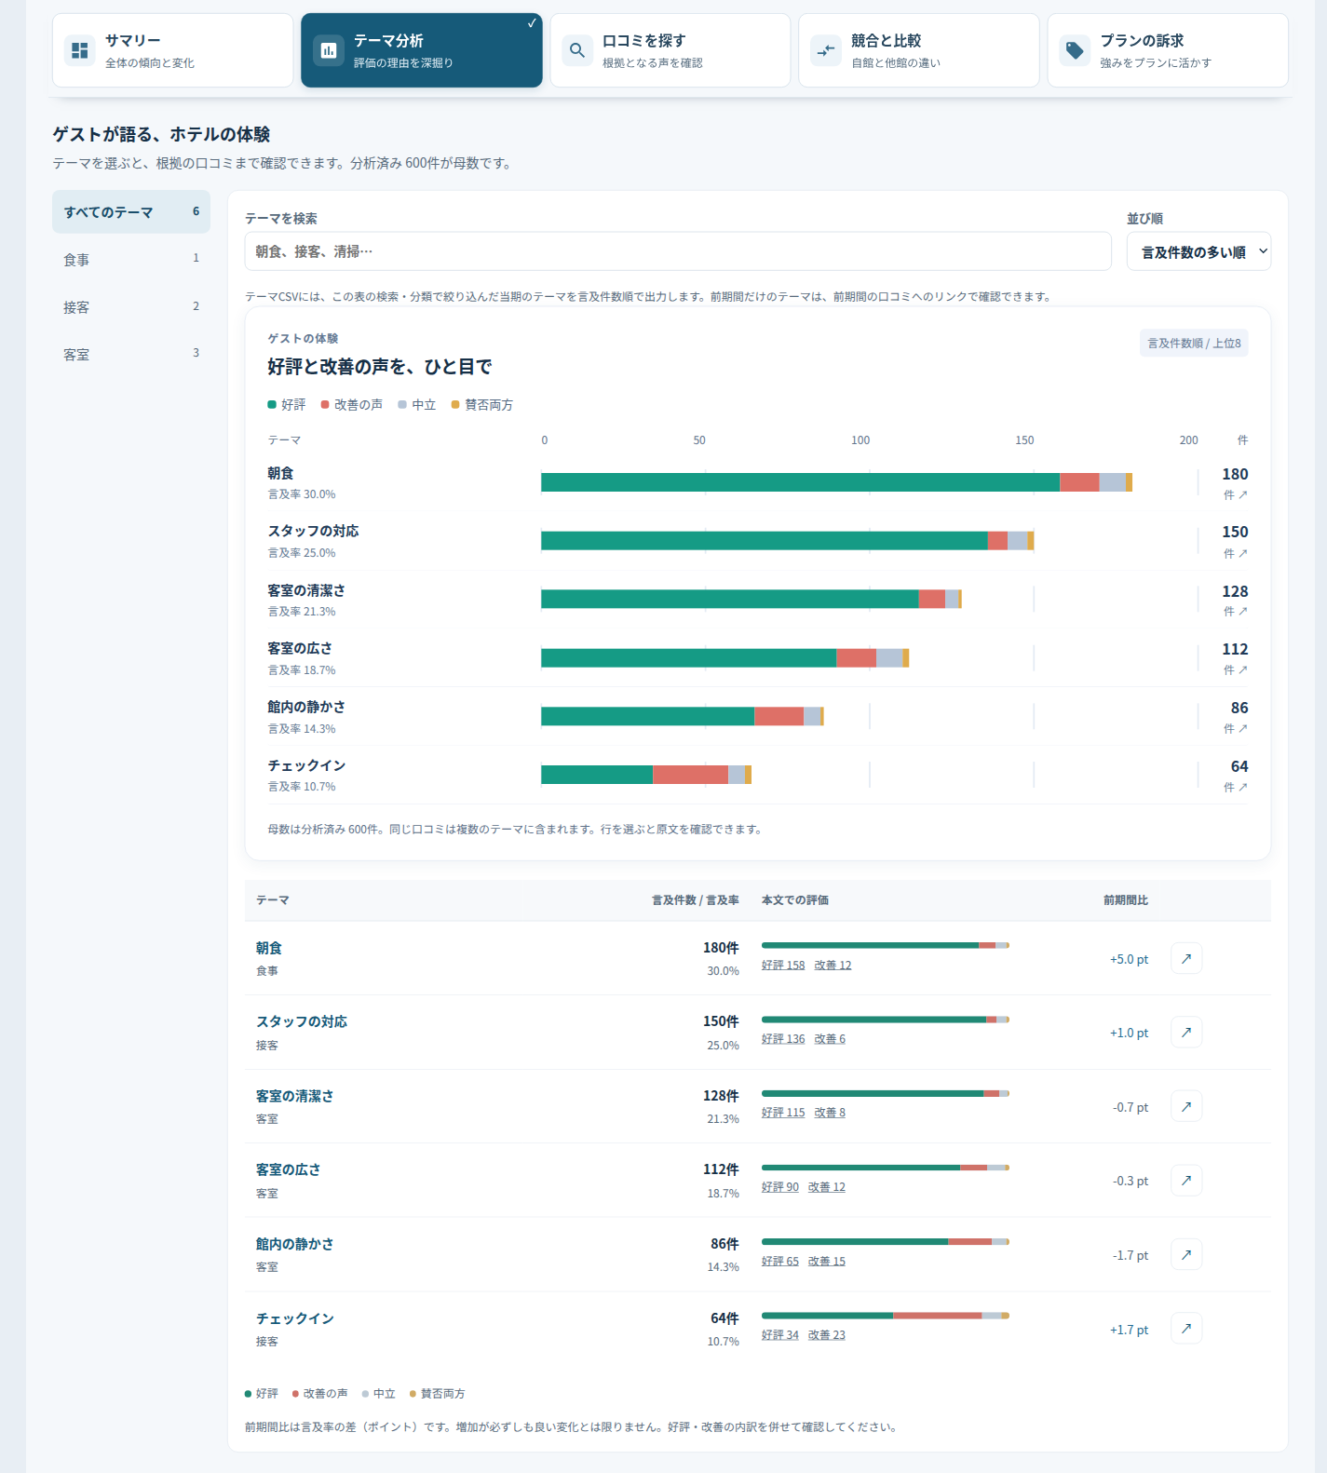Filter by 客室 theme category
The width and height of the screenshot is (1327, 1473).
click(x=131, y=354)
